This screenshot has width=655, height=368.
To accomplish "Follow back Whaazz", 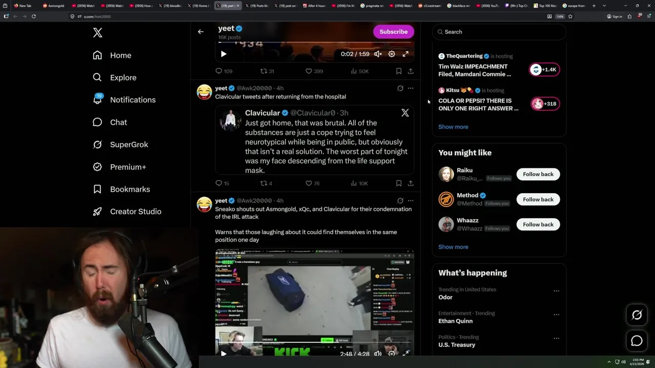I will point(538,224).
